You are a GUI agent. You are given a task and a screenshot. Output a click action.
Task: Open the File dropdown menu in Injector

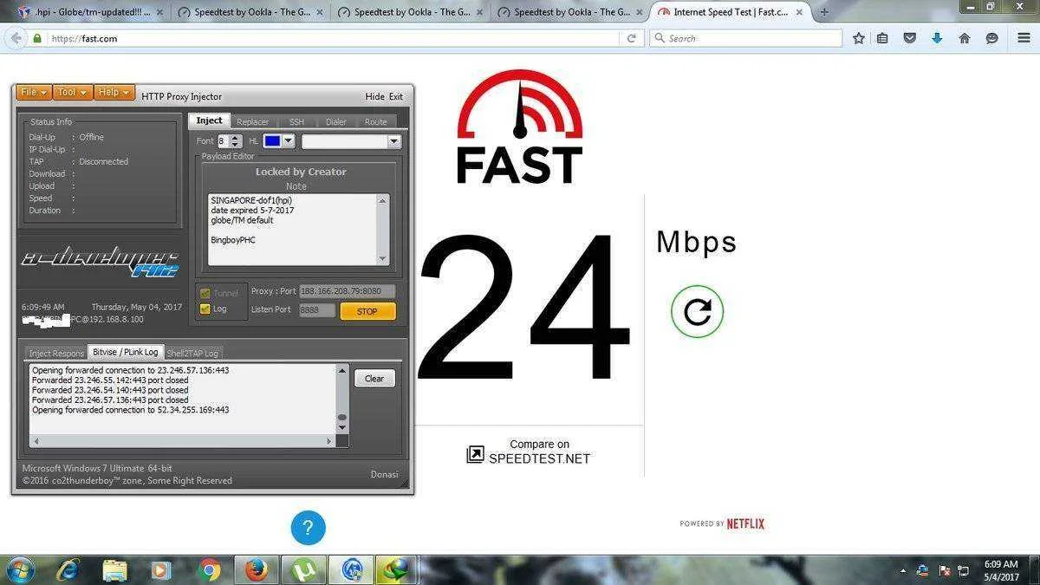[33, 93]
